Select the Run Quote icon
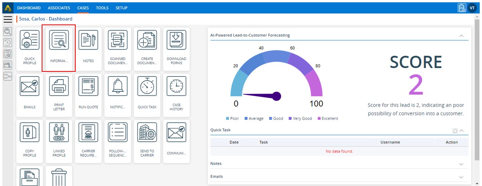This screenshot has height=186, width=482. [88, 86]
